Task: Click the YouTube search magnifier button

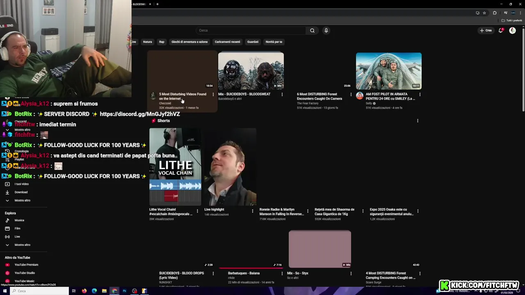Action: tap(312, 30)
